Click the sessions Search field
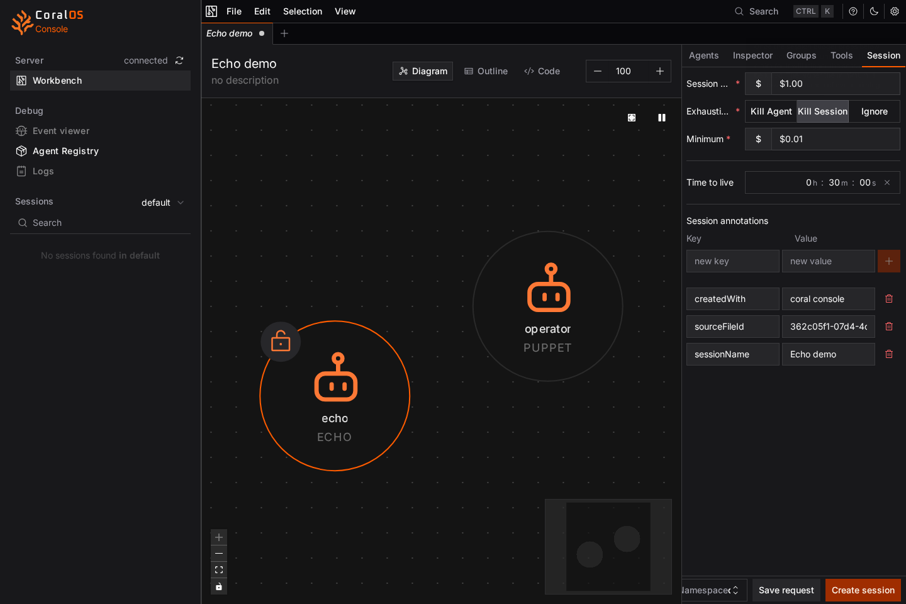906x604 pixels. click(100, 223)
